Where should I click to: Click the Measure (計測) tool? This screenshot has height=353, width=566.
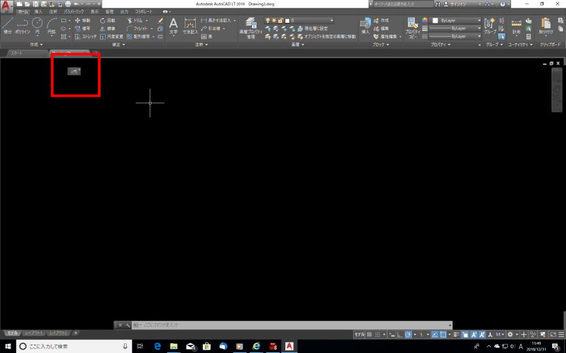pyautogui.click(x=516, y=26)
